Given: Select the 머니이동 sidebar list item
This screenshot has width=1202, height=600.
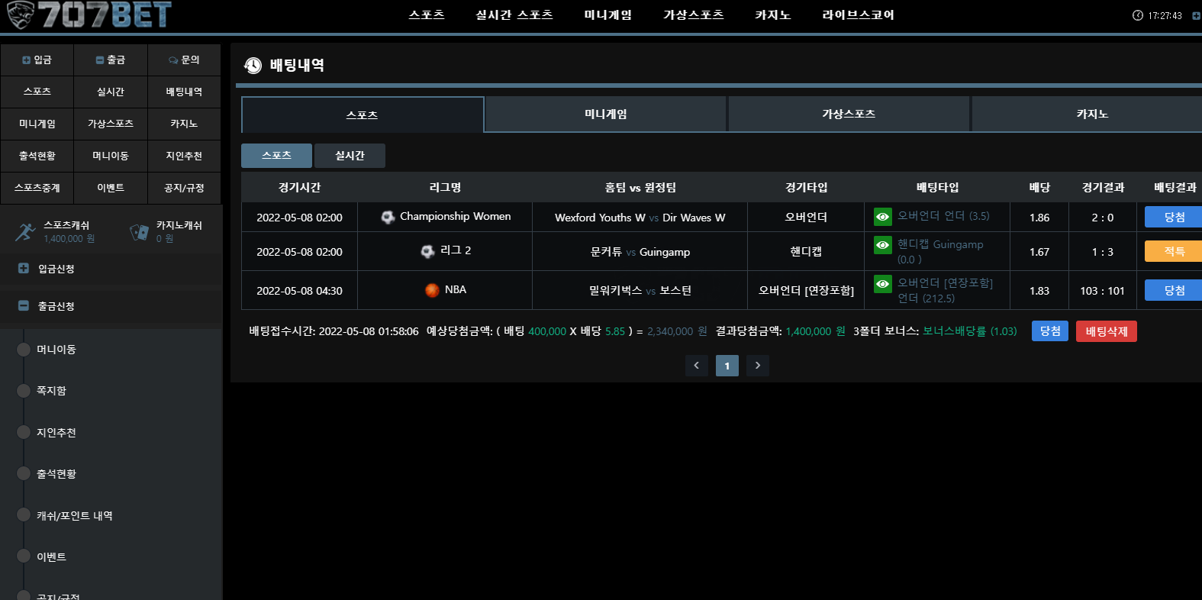Looking at the screenshot, I should pos(56,350).
